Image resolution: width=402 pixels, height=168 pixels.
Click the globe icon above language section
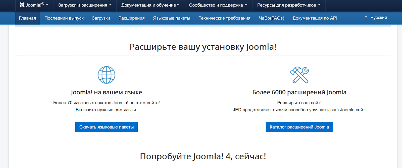click(x=107, y=75)
